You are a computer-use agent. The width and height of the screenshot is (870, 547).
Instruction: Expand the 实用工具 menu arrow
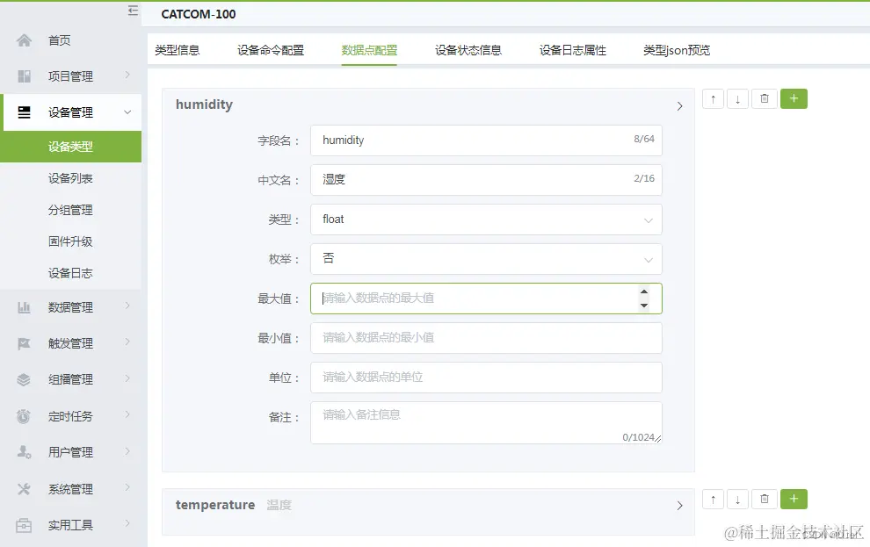pos(127,523)
